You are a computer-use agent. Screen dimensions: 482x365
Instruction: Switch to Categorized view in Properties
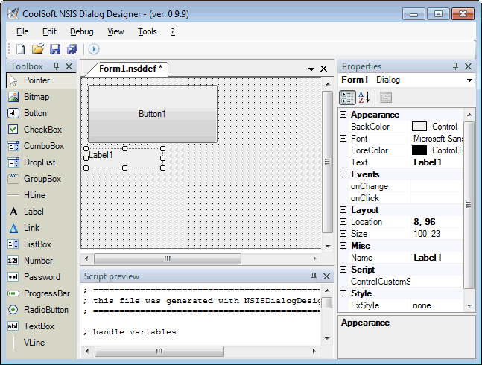[x=347, y=97]
